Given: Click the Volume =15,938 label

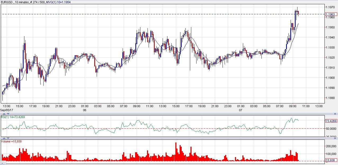Looking at the screenshot, I should [x=12, y=141].
